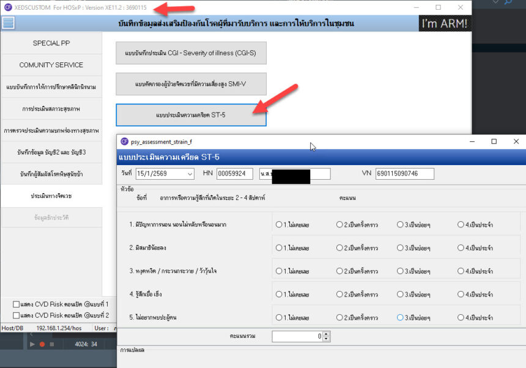Enable the first 'แสดง CVD Risk' checkbox (แบบที่ 1)
Image resolution: width=526 pixels, height=368 pixels.
[x=16, y=304]
